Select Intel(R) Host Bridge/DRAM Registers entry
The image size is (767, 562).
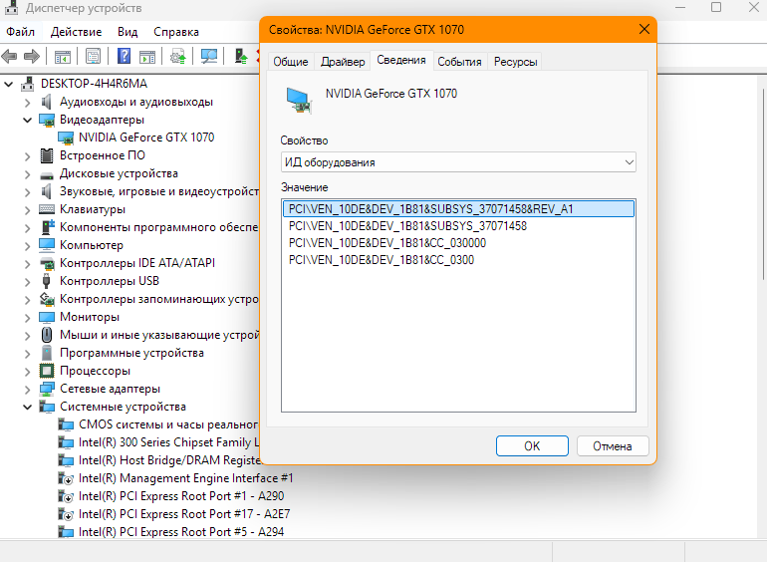pyautogui.click(x=168, y=460)
